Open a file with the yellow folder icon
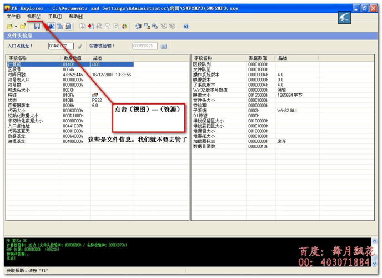This screenshot has height=278, width=382. coord(10,26)
